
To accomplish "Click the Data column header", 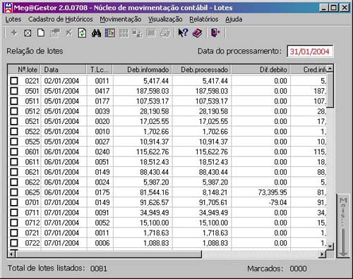I will click(x=64, y=70).
